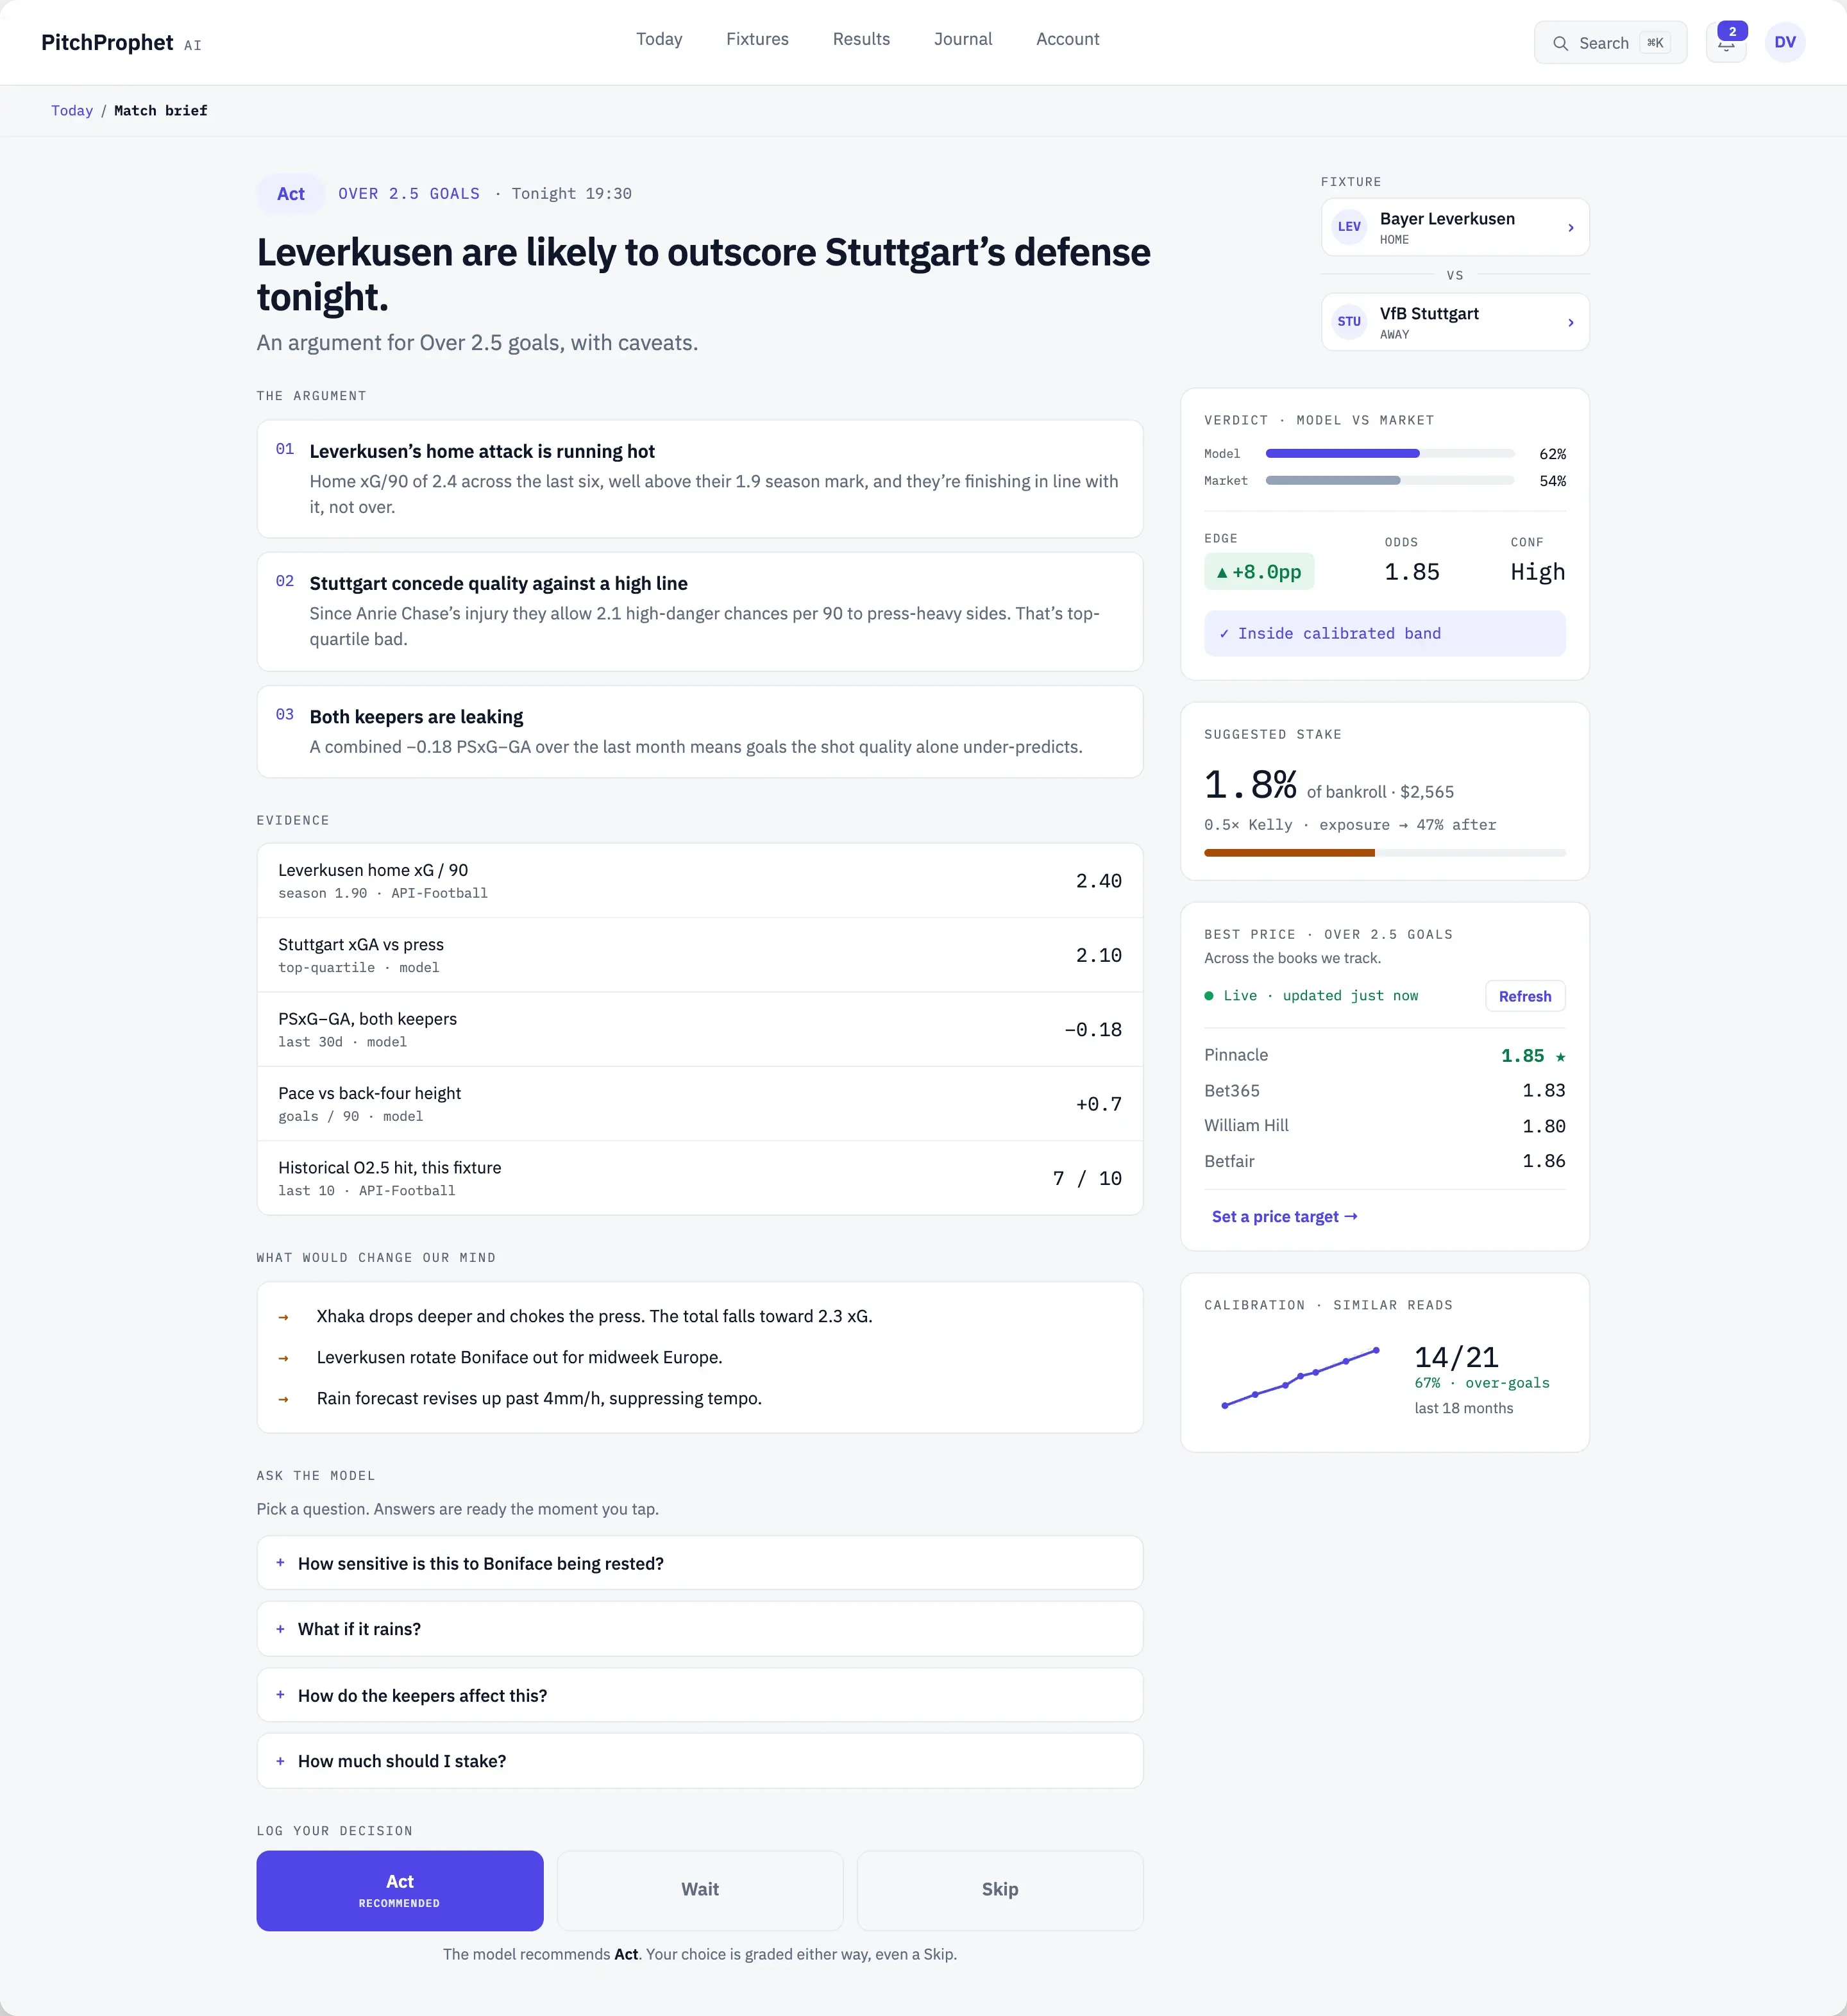Viewport: 1847px width, 2016px height.
Task: Open the Fixtures nav tab
Action: pos(757,39)
